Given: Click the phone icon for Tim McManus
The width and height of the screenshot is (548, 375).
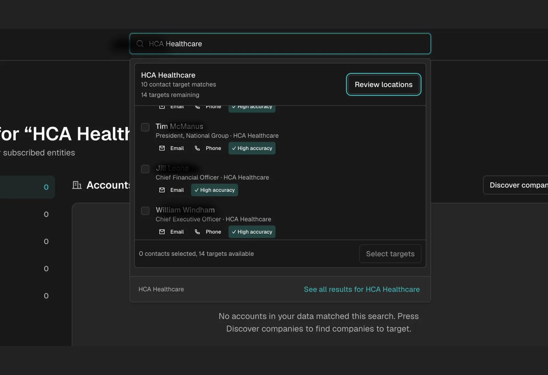Looking at the screenshot, I should coord(197,148).
